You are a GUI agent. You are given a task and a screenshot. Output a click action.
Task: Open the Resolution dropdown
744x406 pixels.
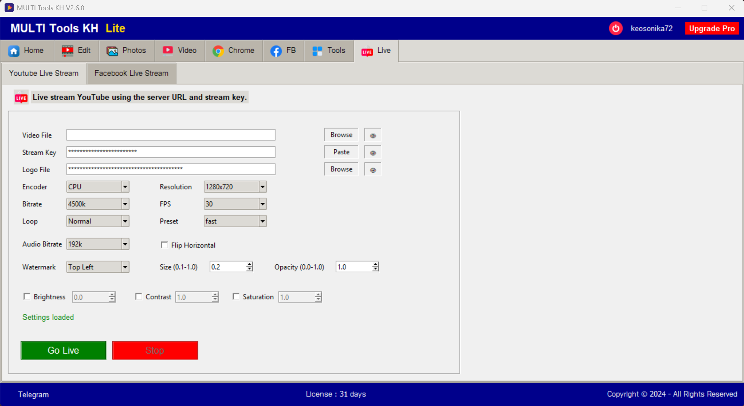click(x=262, y=187)
